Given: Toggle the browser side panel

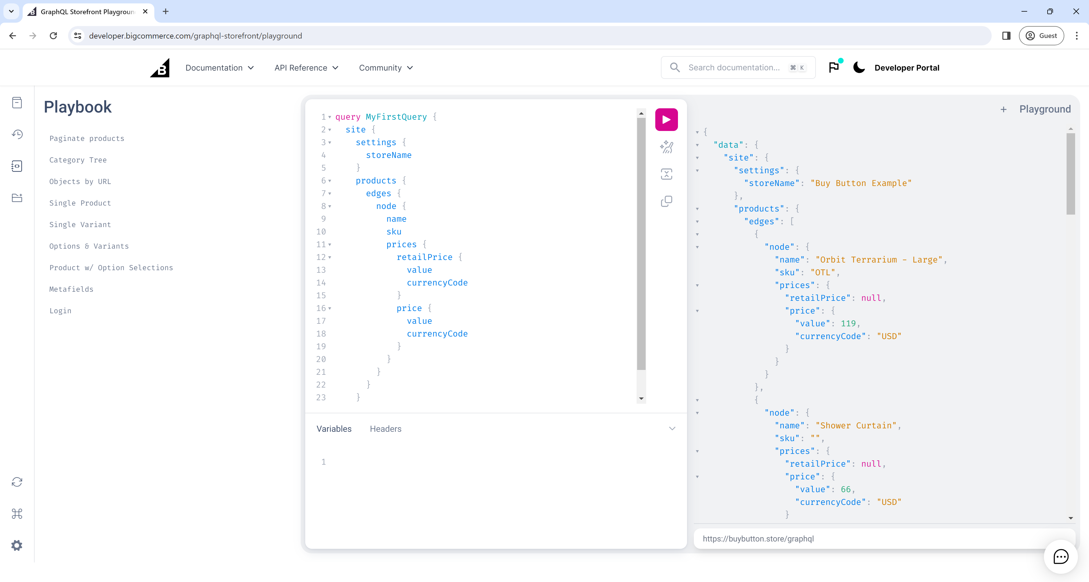Looking at the screenshot, I should [1006, 35].
